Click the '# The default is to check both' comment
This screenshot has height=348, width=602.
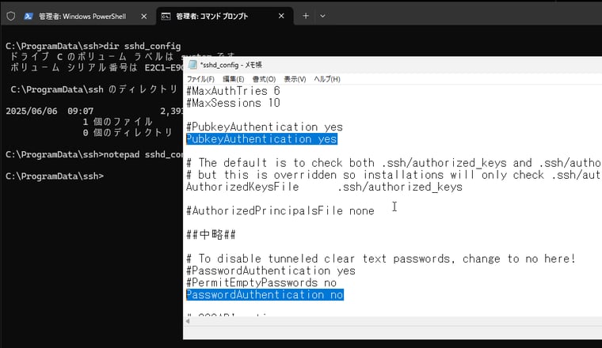pos(394,162)
